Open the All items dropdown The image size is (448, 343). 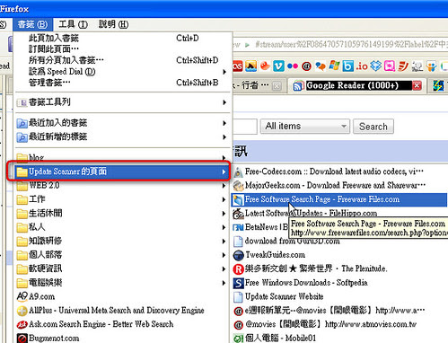click(x=305, y=127)
